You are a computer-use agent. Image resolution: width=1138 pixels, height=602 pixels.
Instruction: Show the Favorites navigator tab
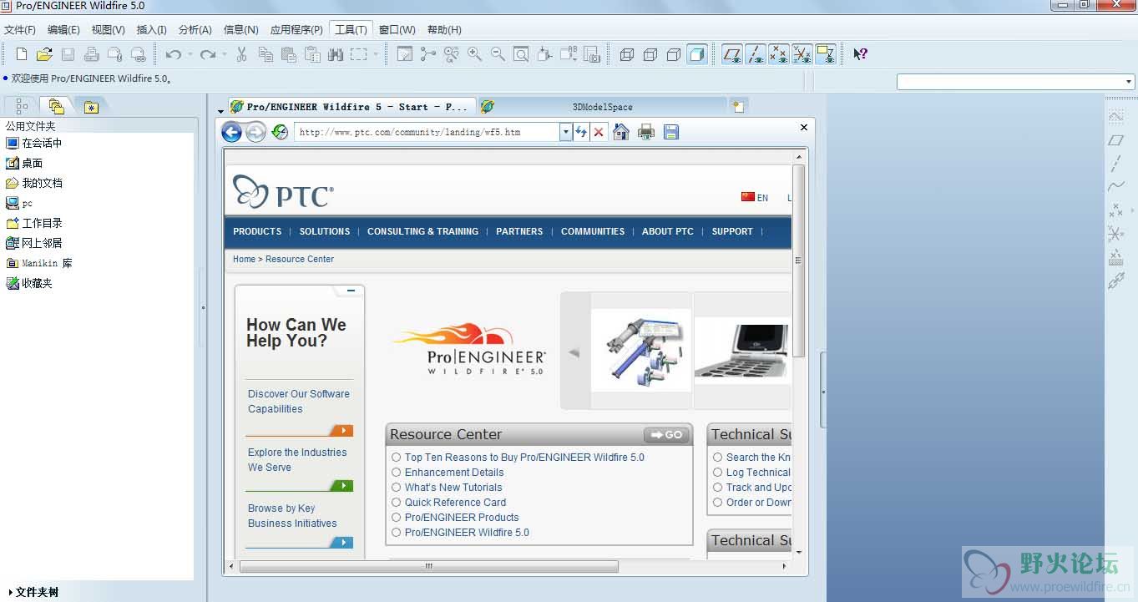pos(91,106)
